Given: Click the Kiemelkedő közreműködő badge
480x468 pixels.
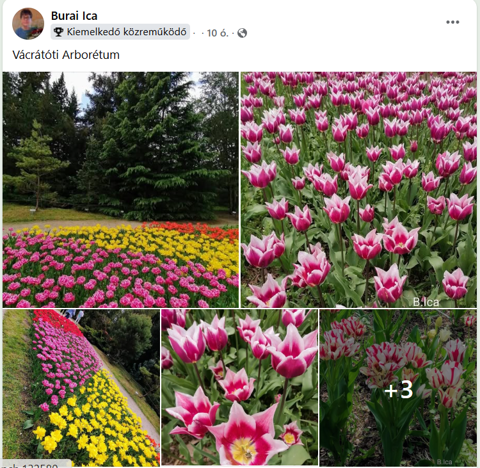Looking at the screenshot, I should (120, 32).
